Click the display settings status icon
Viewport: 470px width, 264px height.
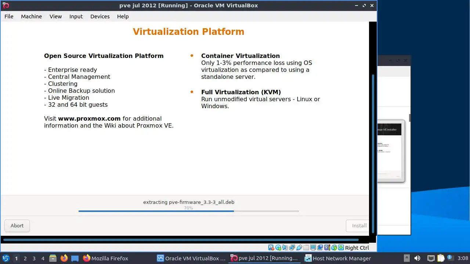313,247
